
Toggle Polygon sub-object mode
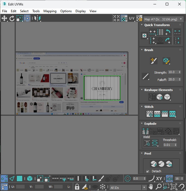(20, 179)
